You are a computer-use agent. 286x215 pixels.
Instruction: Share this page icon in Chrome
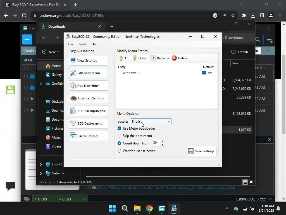[x=224, y=15]
